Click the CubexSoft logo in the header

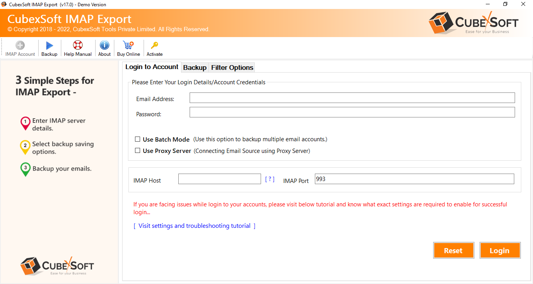pos(473,23)
